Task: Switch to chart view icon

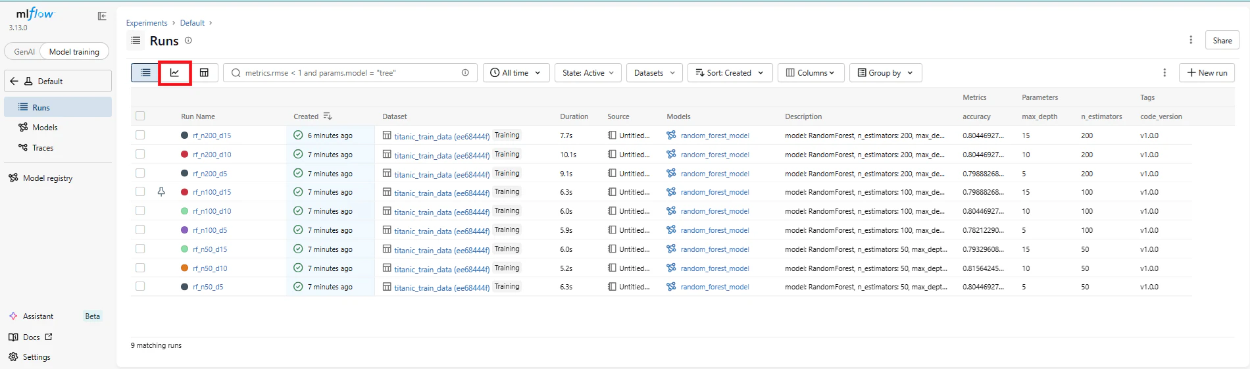Action: [175, 73]
